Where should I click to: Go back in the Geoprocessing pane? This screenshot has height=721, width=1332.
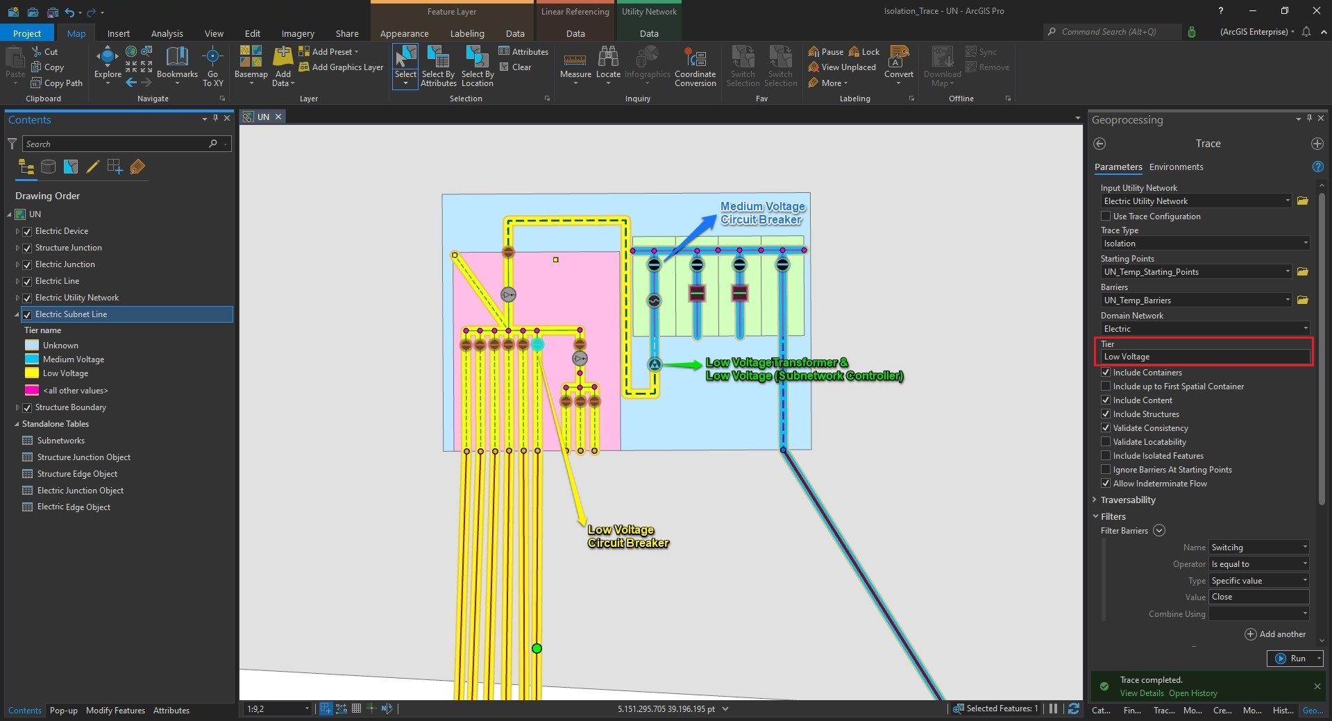point(1099,144)
